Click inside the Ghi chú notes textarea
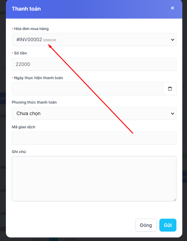 pos(94,179)
